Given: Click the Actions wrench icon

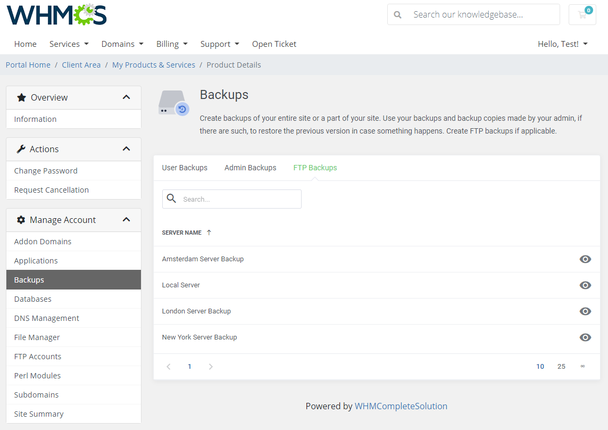Looking at the screenshot, I should [21, 149].
